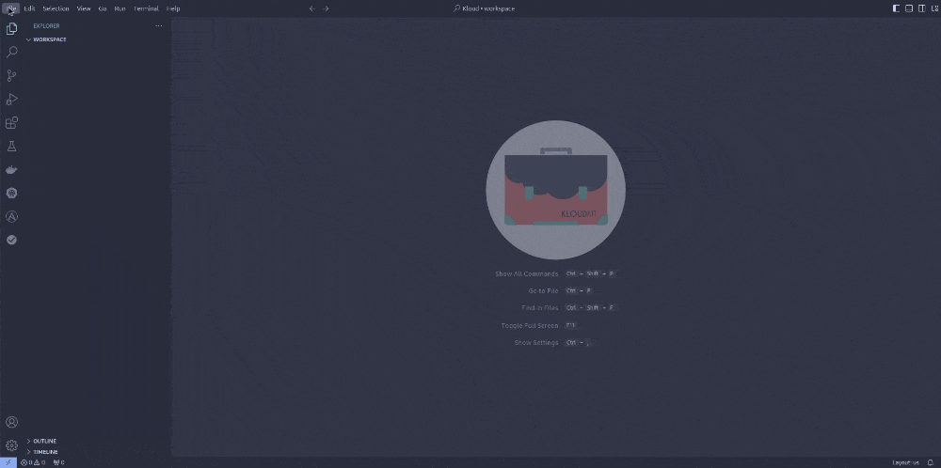Open the Edit menu
The height and width of the screenshot is (468, 941).
tap(29, 8)
